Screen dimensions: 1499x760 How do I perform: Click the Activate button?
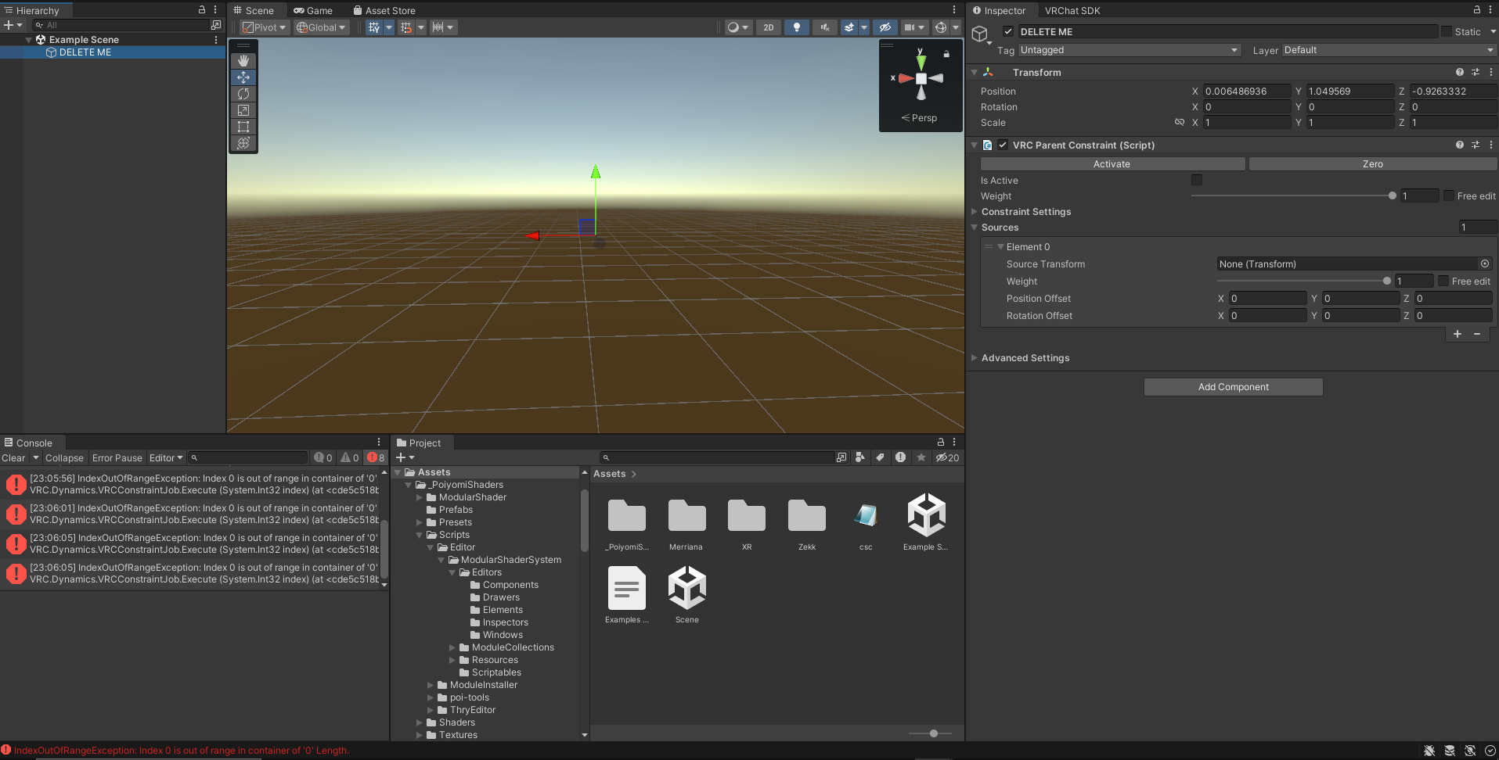tap(1112, 164)
